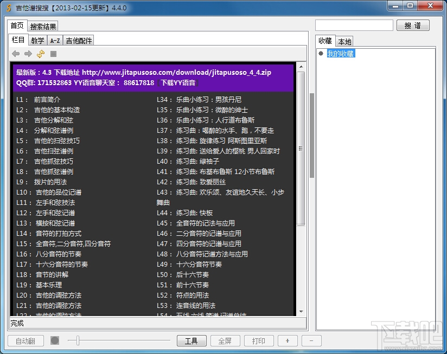Open the 工具 button
Image resolution: width=447 pixels, height=354 pixels.
191,340
